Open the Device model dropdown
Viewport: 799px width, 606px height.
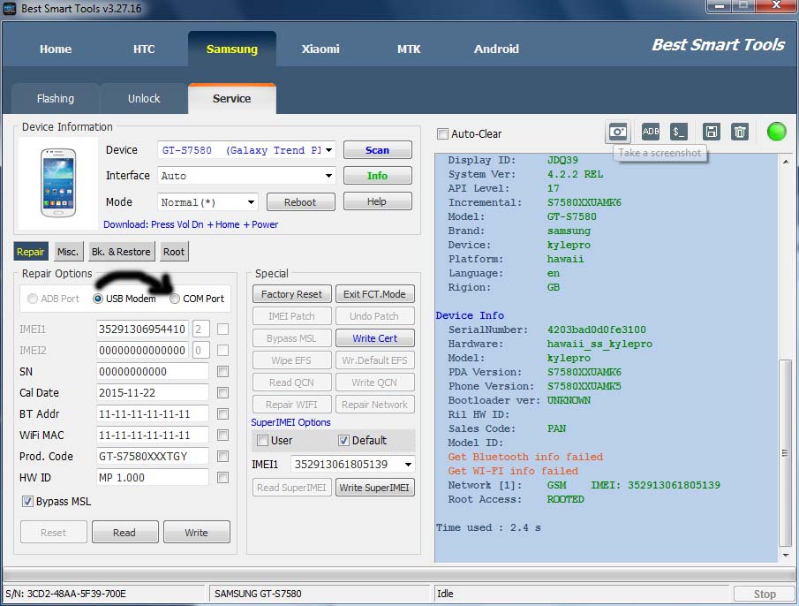tap(328, 150)
